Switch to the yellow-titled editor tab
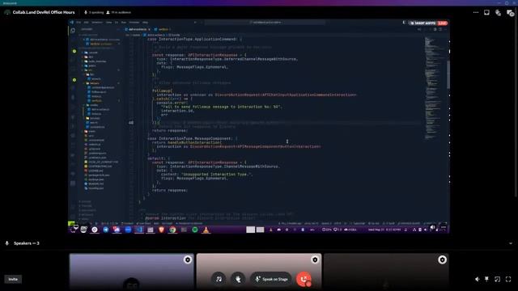Viewport: 518px width, 291px height. pyautogui.click(x=163, y=29)
